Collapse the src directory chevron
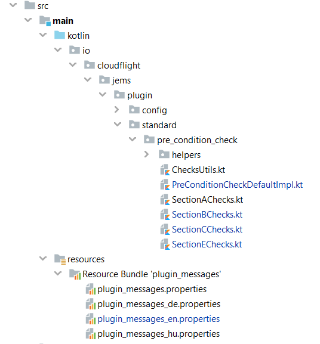The height and width of the screenshot is (344, 320). (x=13, y=5)
